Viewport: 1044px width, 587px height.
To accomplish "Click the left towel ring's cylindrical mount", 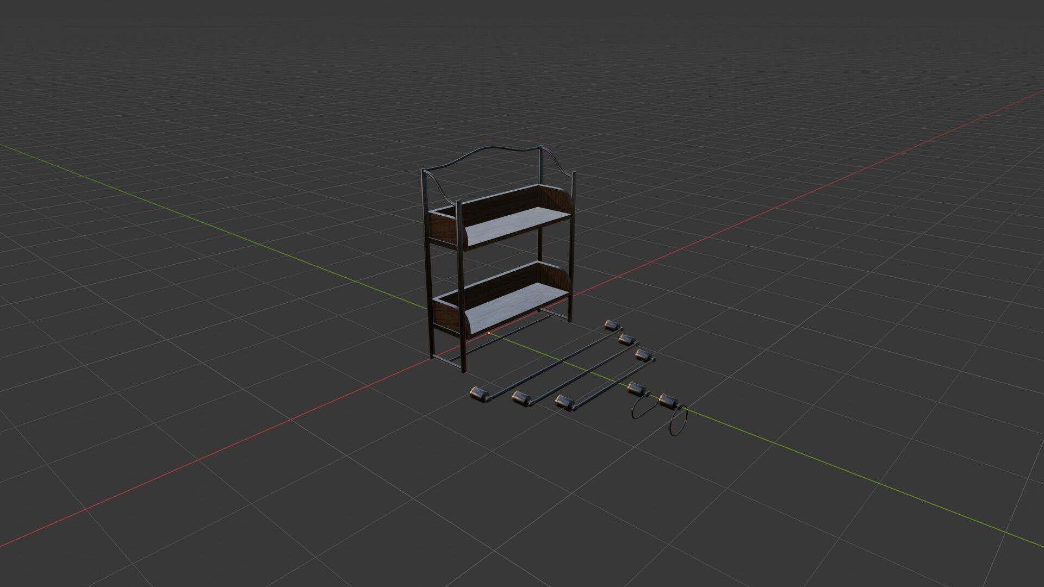I will [x=636, y=389].
